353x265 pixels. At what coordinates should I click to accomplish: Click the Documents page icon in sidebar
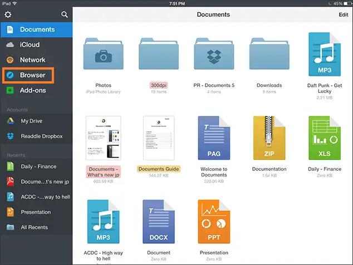click(10, 30)
